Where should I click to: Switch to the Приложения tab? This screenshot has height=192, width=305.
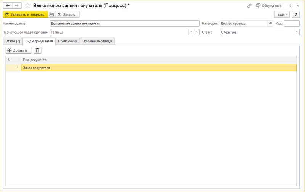(x=67, y=41)
